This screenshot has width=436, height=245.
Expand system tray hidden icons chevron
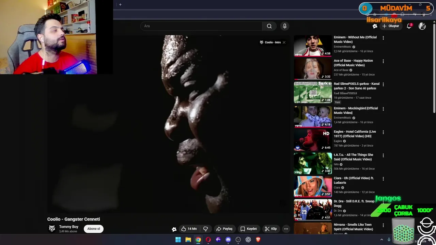point(381,240)
